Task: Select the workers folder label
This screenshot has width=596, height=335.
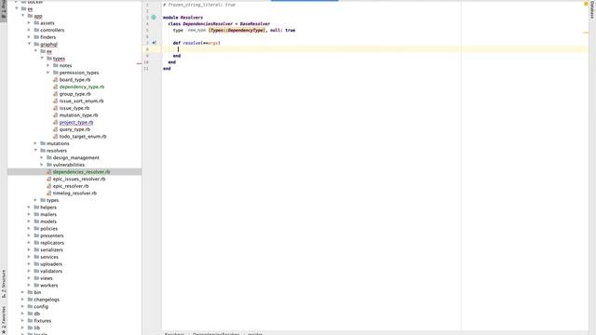Action: point(49,286)
